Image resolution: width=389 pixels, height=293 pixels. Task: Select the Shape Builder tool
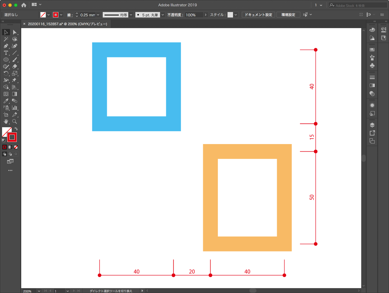click(x=6, y=87)
